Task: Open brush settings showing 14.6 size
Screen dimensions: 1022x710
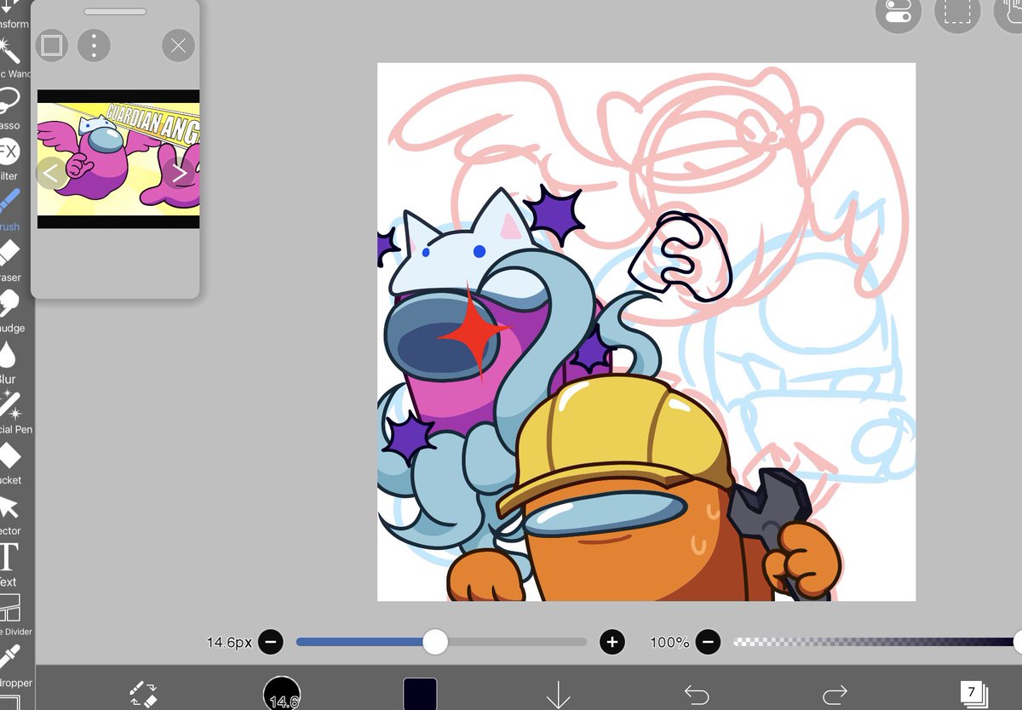Action: 282,693
